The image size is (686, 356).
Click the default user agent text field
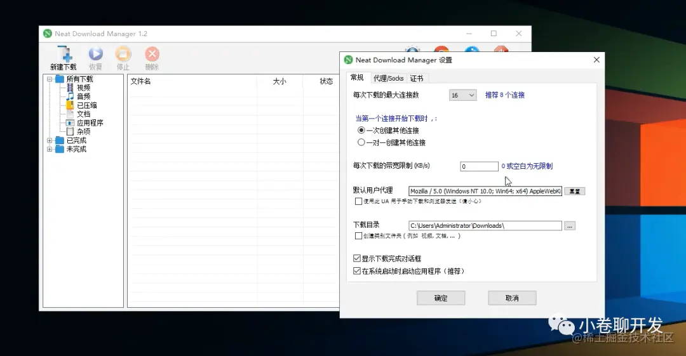485,191
